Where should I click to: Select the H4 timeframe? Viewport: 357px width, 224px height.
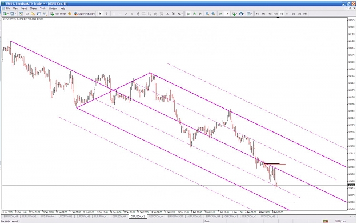click(x=287, y=14)
